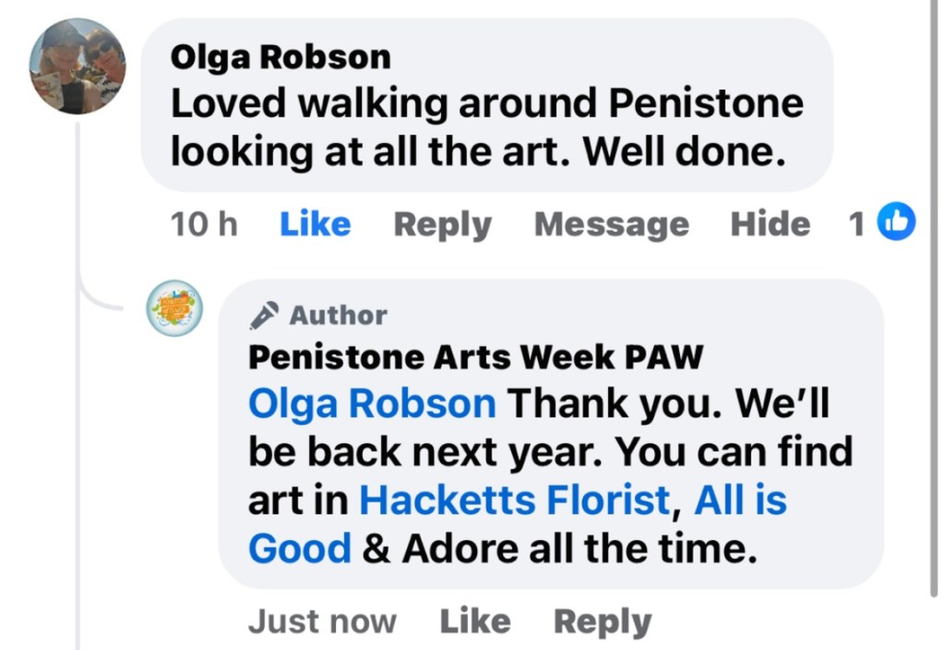Like Olga Robson's comment

315,224
